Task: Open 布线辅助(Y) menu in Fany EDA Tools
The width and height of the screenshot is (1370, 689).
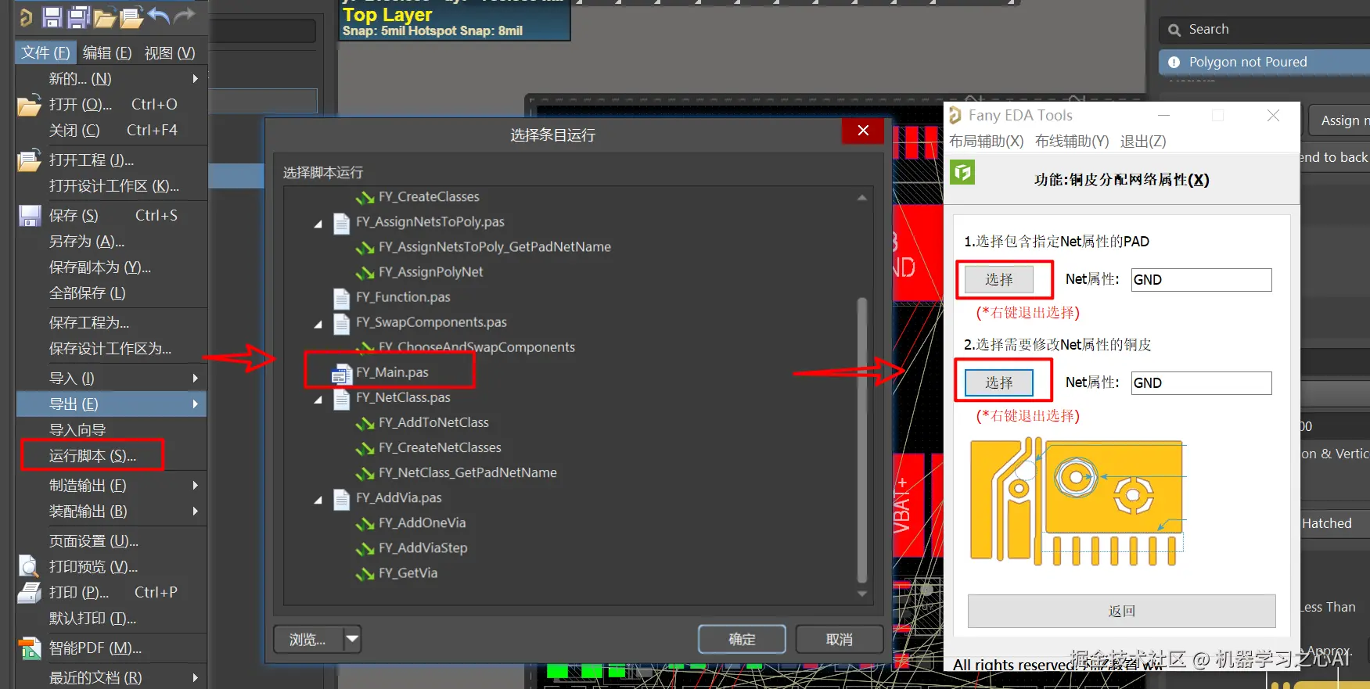Action: tap(1072, 142)
